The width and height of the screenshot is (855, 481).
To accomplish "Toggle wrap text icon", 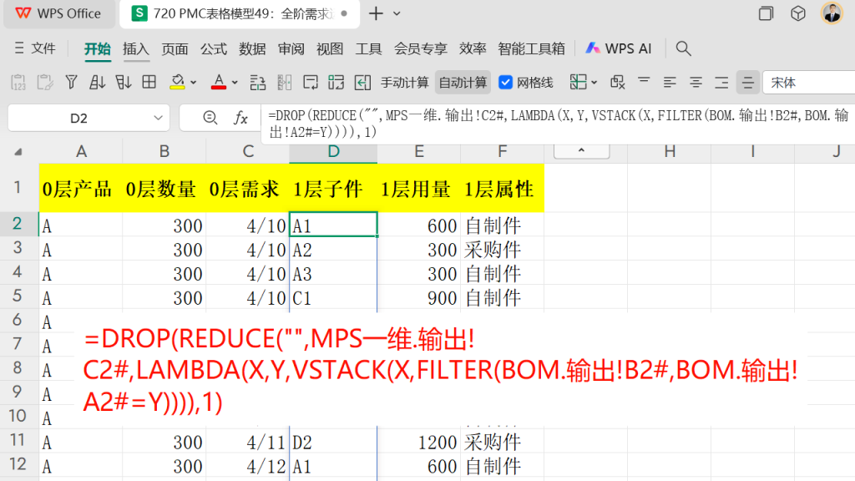I will (x=311, y=83).
